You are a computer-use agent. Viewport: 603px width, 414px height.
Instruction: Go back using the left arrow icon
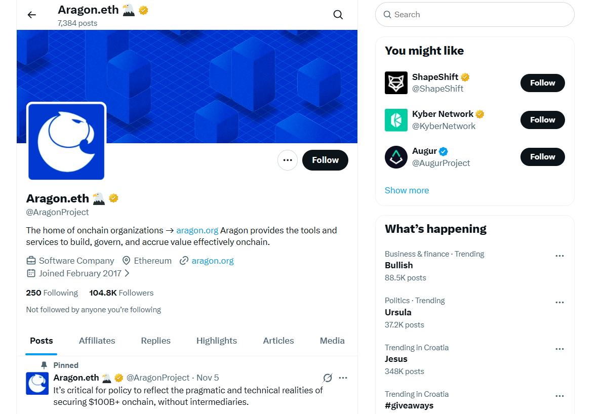[x=31, y=15]
